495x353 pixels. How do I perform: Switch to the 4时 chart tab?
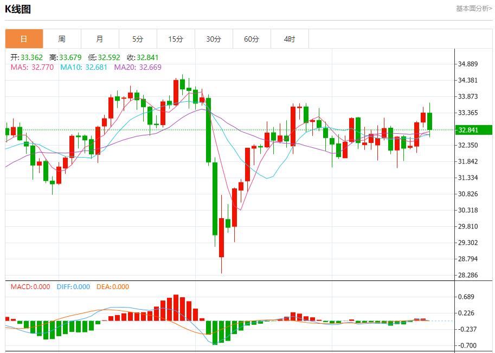click(290, 39)
